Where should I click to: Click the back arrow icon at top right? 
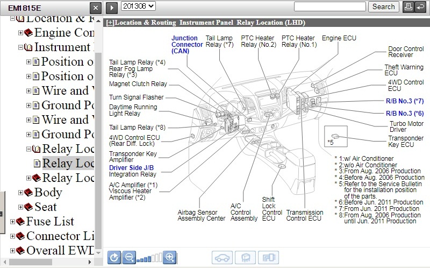(x=420, y=7)
